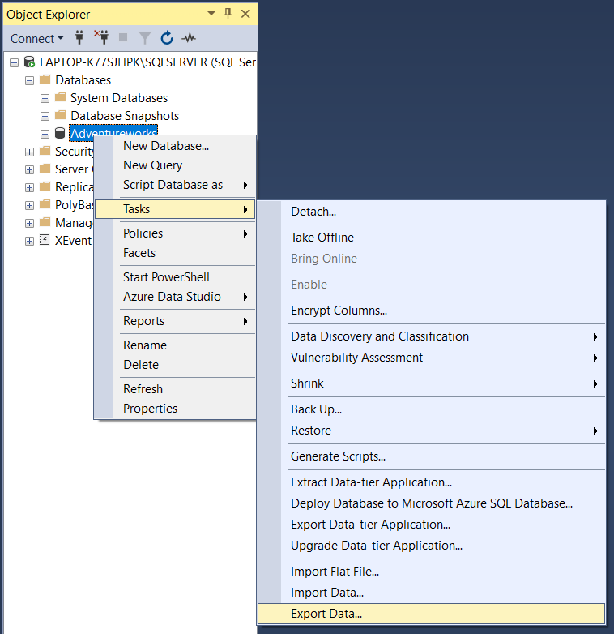Select the Tasks menu entry
Image resolution: width=614 pixels, height=634 pixels.
pyautogui.click(x=175, y=209)
